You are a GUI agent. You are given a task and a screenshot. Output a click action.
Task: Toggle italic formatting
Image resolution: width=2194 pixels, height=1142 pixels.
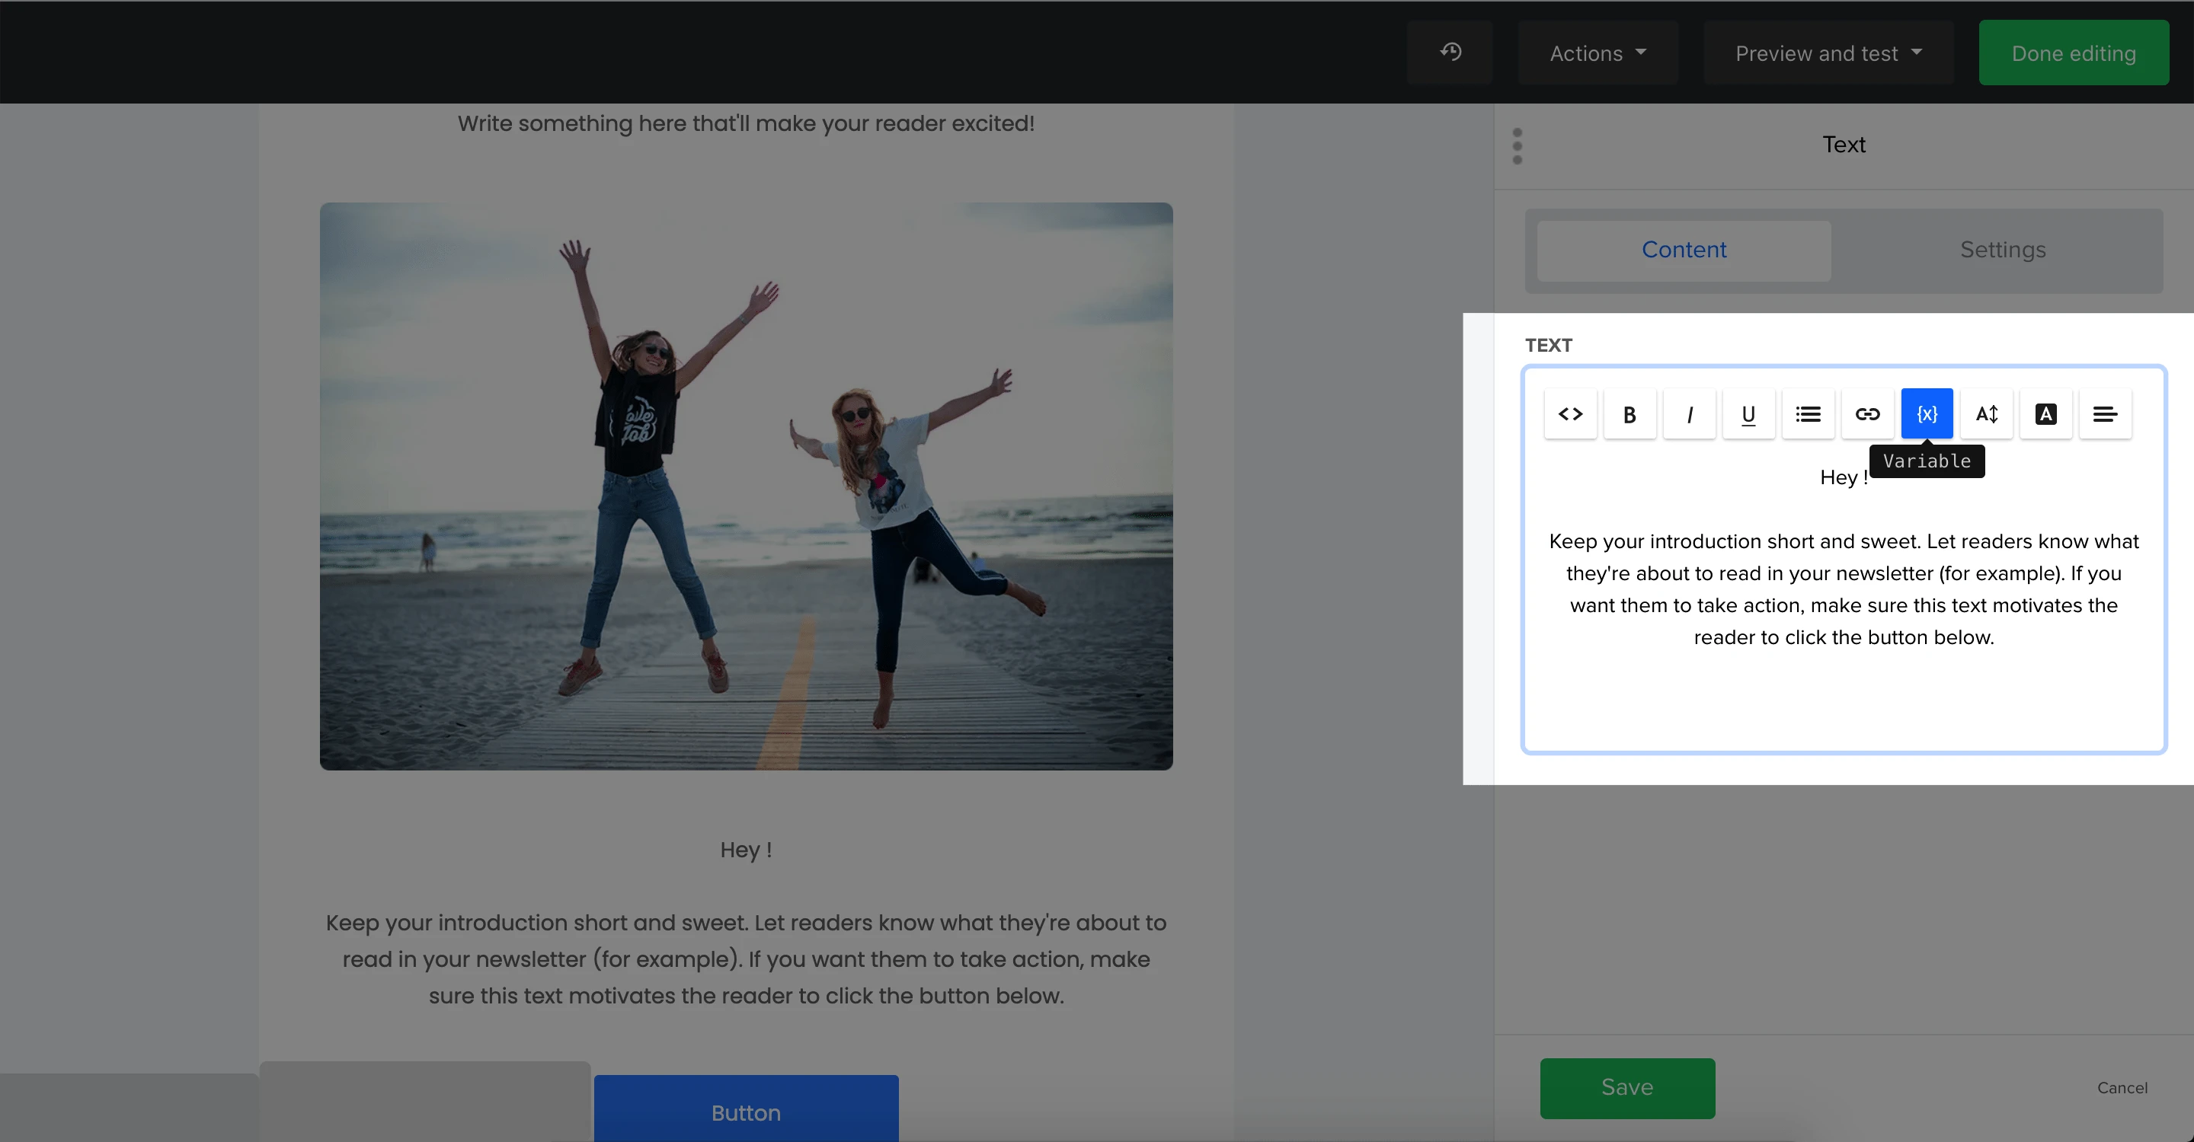tap(1689, 414)
